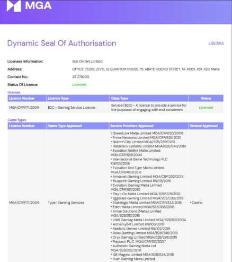Screen dimensions: 232x262
Task: Click Blueprint Gaming Limited provider entry
Action: pos(141,181)
